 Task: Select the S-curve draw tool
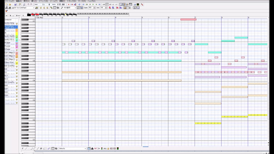point(38,148)
